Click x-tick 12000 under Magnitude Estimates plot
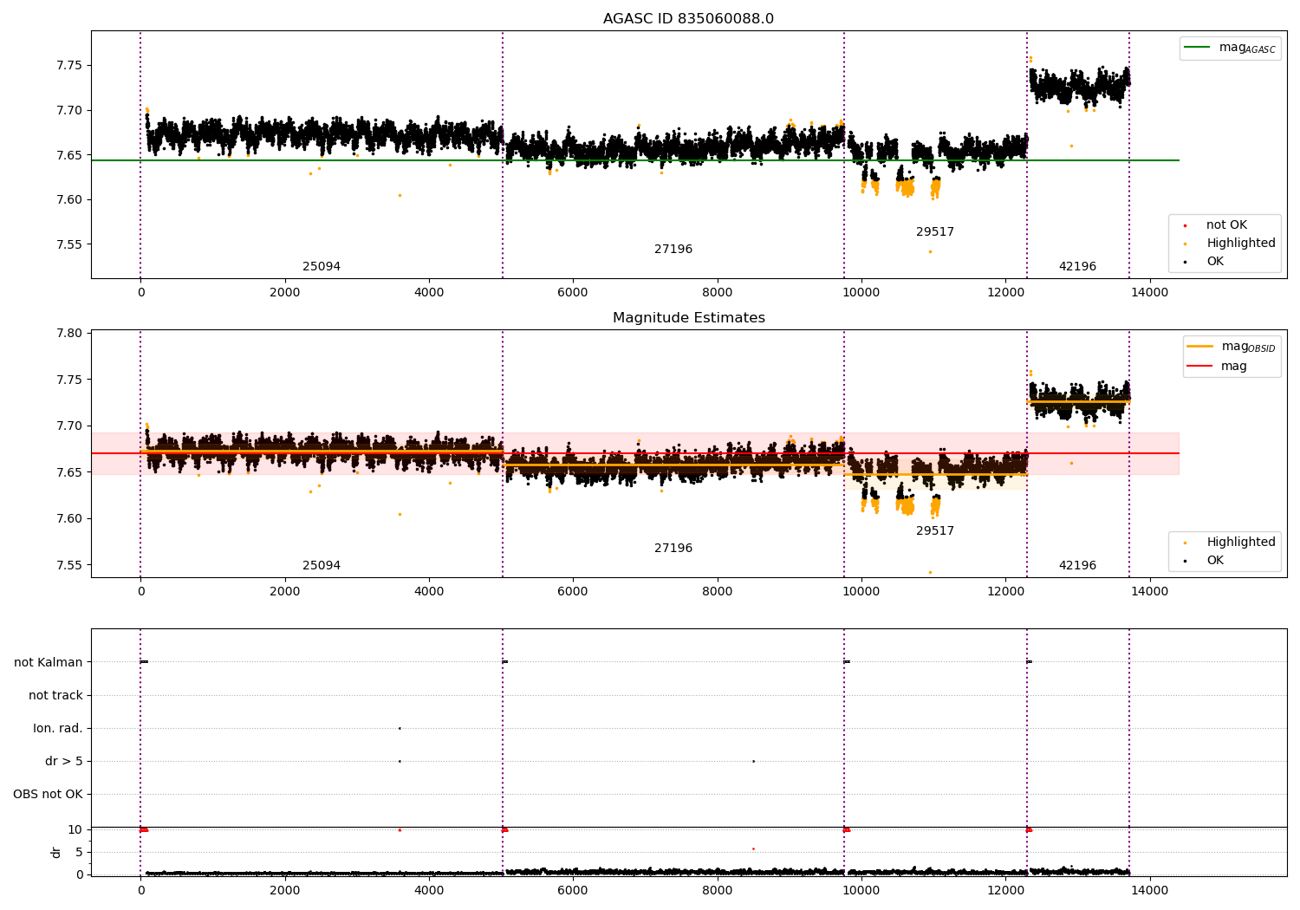1300x910 pixels. click(1005, 592)
